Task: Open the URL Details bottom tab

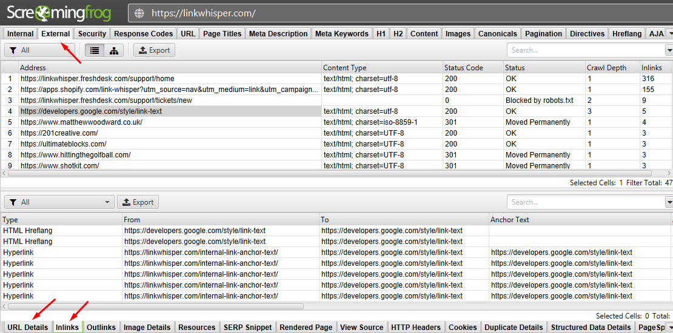Action: (x=28, y=327)
